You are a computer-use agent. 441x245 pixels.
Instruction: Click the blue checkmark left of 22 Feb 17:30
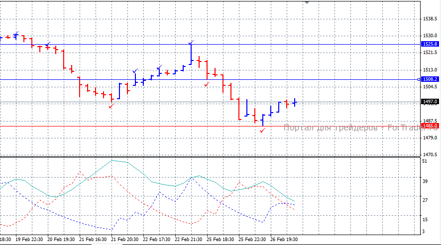pyautogui.click(x=135, y=71)
